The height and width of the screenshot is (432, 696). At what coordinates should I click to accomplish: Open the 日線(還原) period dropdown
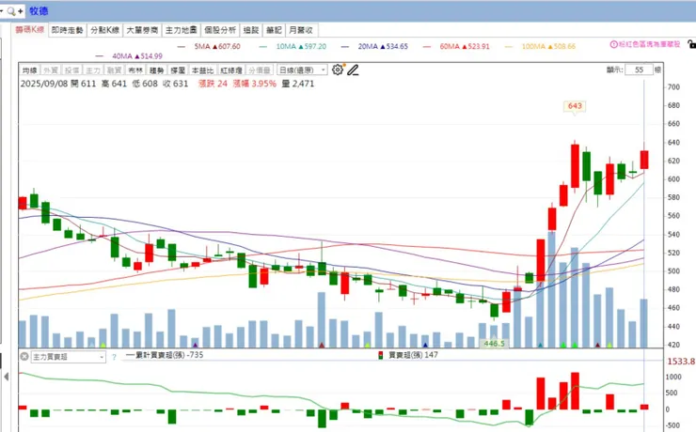pos(302,70)
